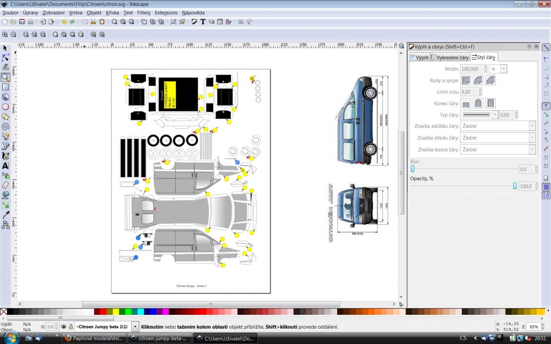The image size is (551, 344).
Task: Select the Text tool in toolbox
Action: (x=6, y=166)
